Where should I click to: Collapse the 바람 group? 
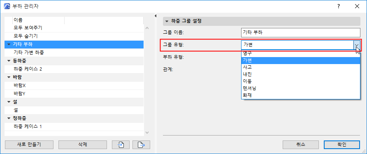(9, 77)
